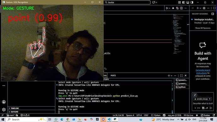Close the terminal panel
This screenshot has height=122, width=217.
[186, 76]
